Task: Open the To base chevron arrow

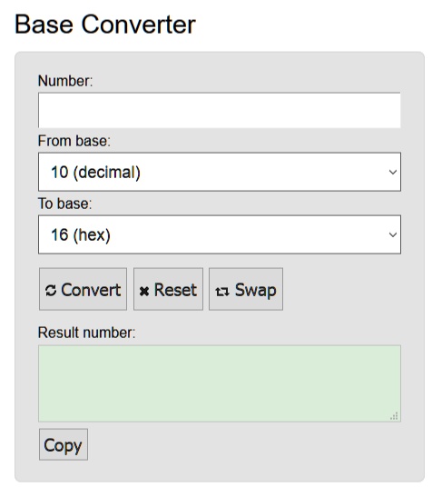Action: click(x=393, y=234)
